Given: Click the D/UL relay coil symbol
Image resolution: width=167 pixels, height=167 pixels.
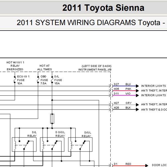Looking at the screenshot, I should [x=71, y=145].
